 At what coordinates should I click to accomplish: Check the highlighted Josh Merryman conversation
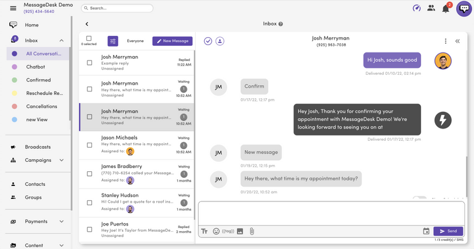click(x=89, y=117)
